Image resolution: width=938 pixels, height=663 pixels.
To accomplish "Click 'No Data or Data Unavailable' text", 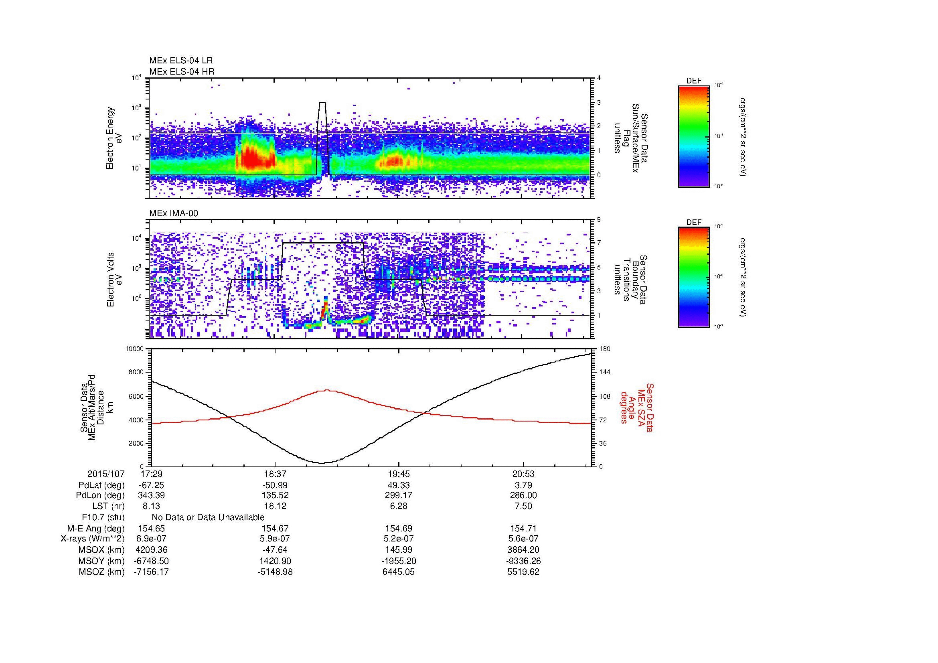I will click(x=208, y=517).
